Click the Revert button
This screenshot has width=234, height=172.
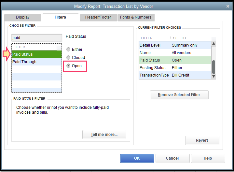(x=202, y=140)
